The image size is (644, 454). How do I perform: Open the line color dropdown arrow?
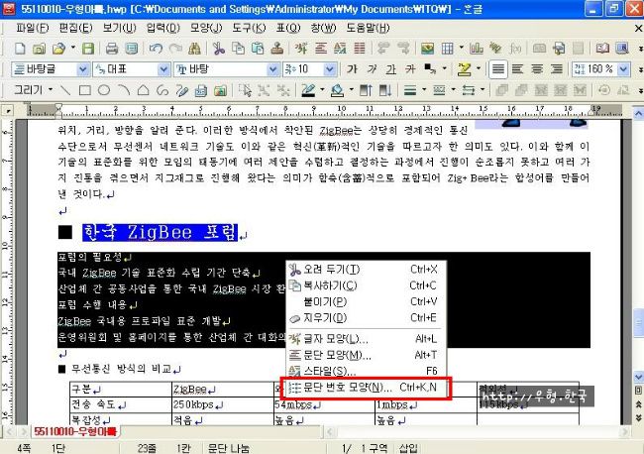pyautogui.click(x=322, y=89)
